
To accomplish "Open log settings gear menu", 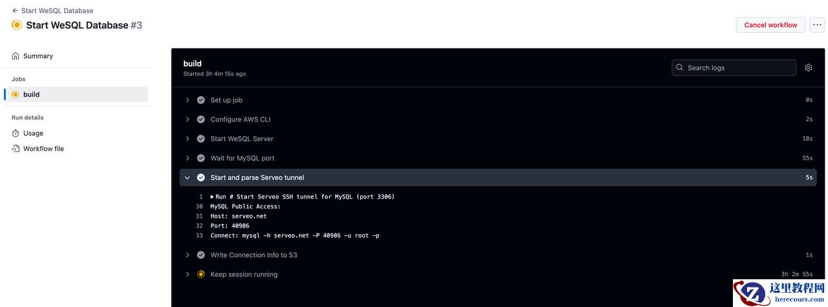I will click(808, 68).
